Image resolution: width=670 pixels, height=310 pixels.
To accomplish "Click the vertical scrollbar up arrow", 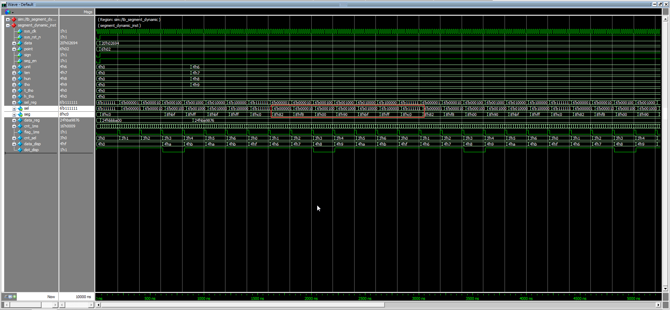I will 665,19.
